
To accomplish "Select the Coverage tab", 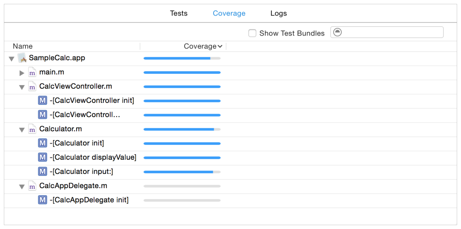I will 229,13.
